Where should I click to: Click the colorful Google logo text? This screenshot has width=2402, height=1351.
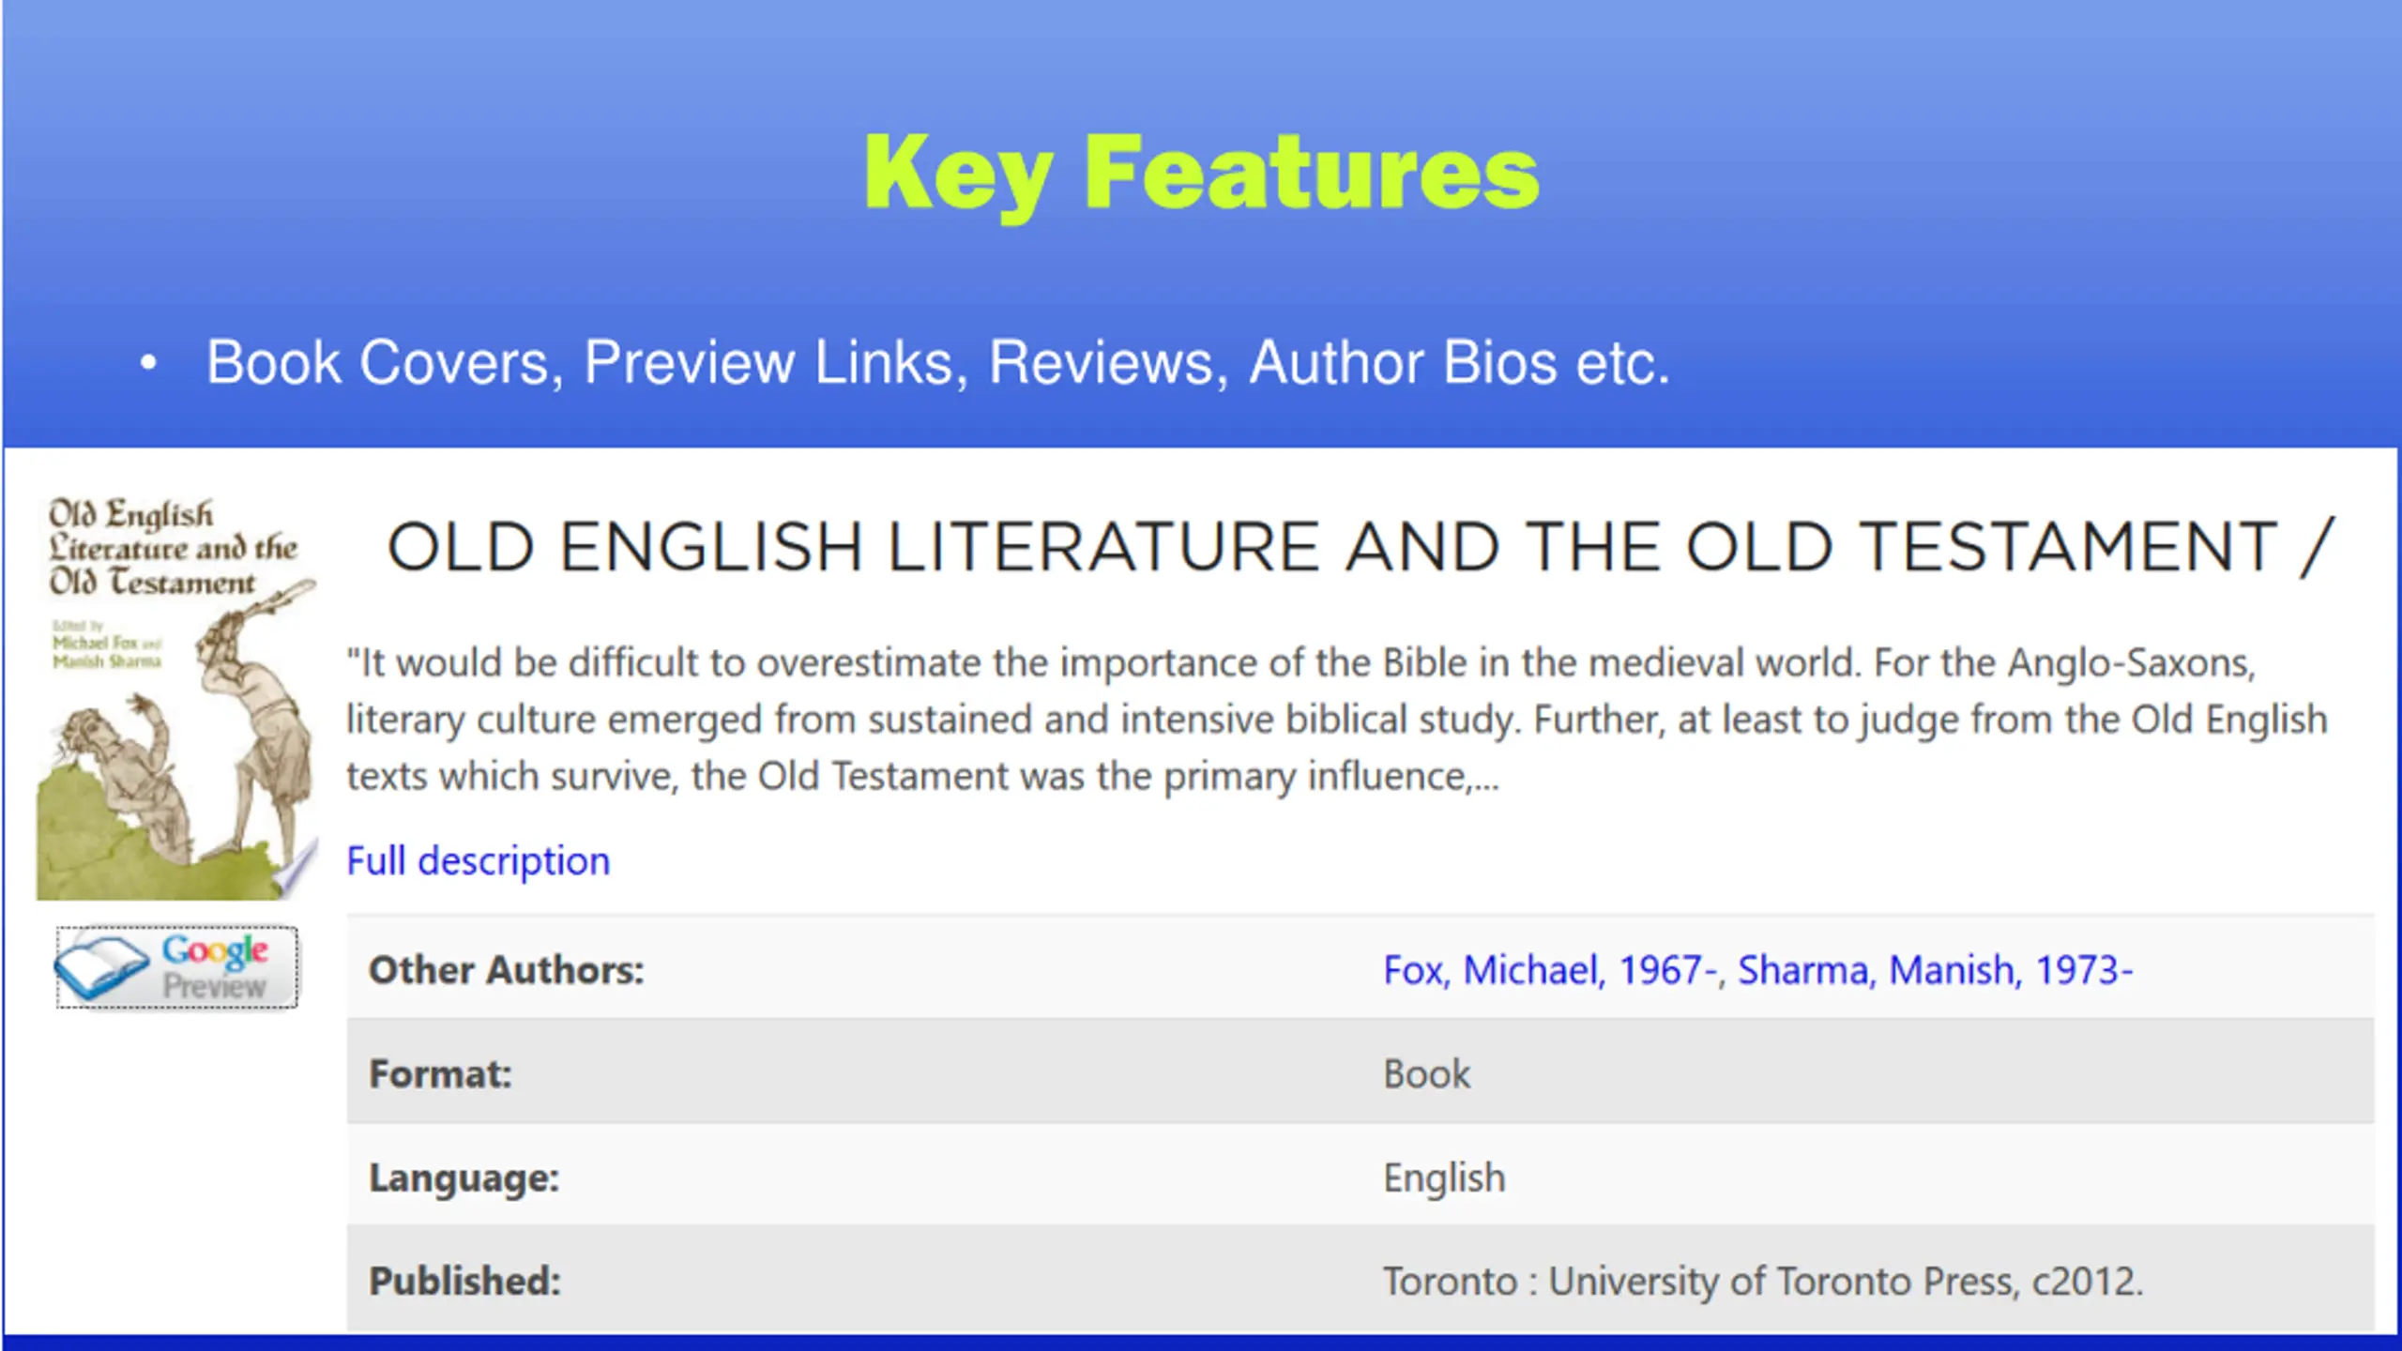[x=216, y=950]
